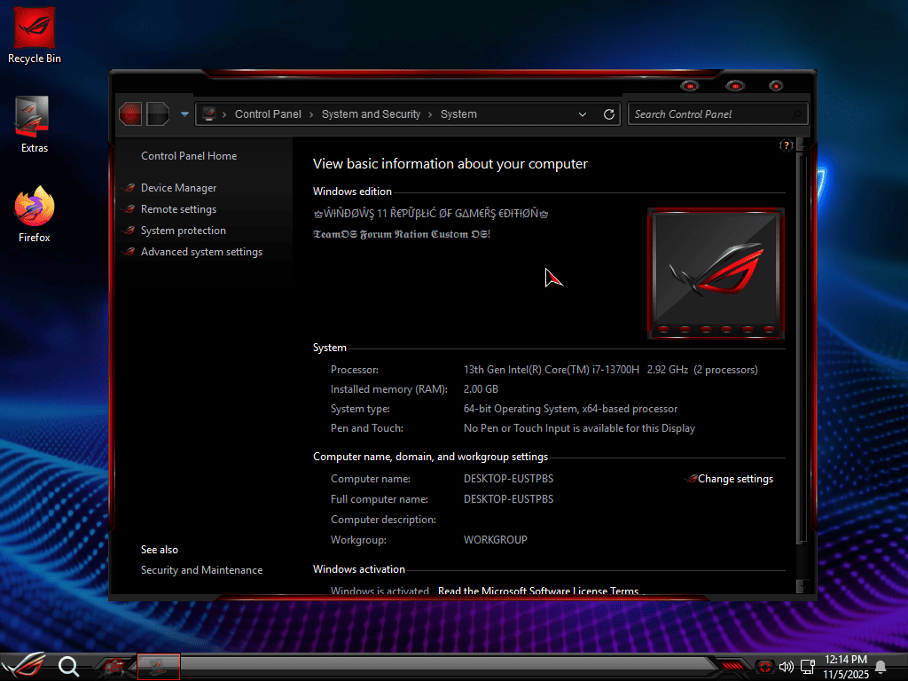The width and height of the screenshot is (908, 681).
Task: Click the shield icon beside Remote settings
Action: tap(129, 209)
